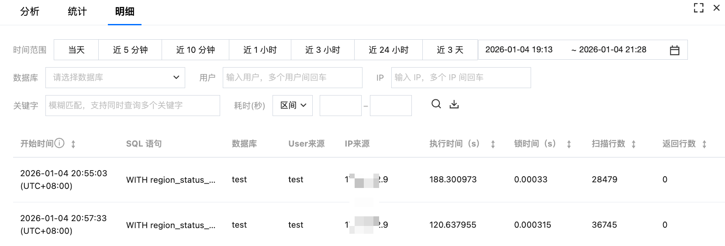Select the 当天 time range option

[x=76, y=50]
